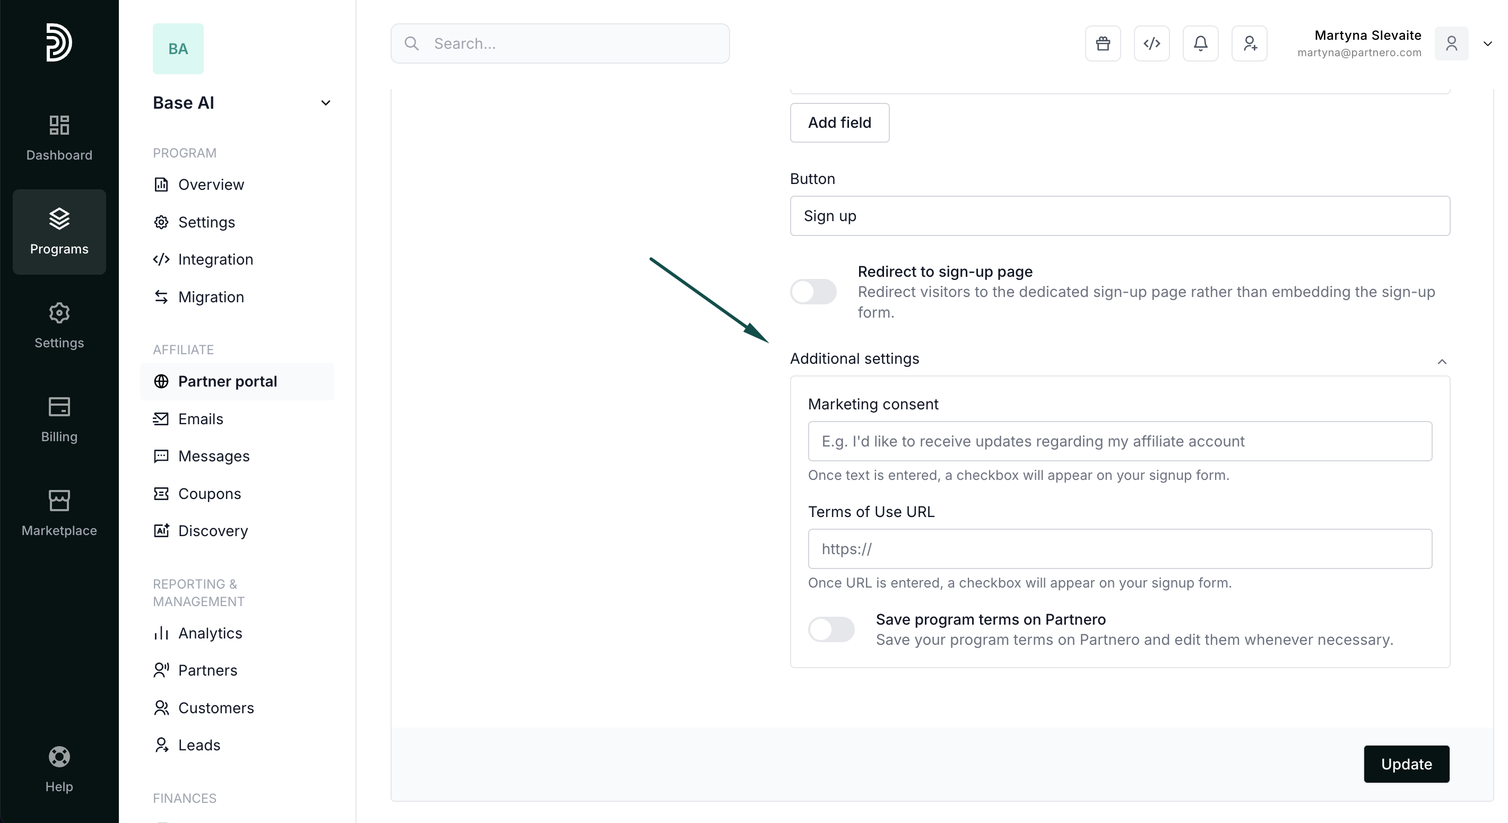Open the notifications bell

pos(1200,44)
